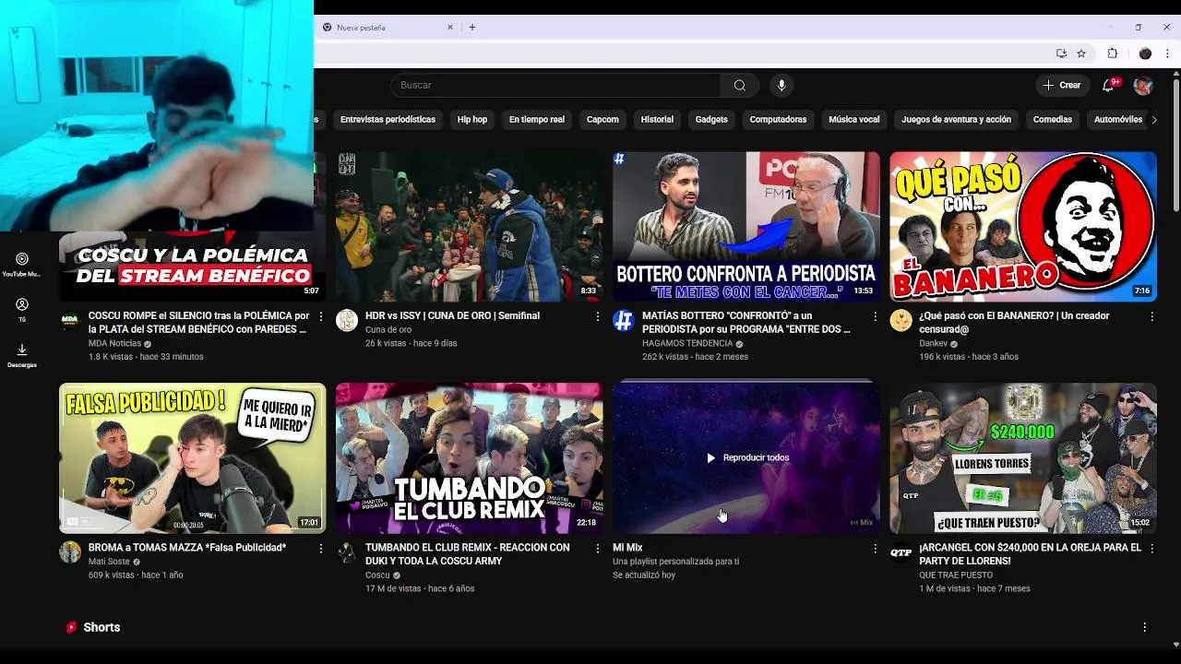The width and height of the screenshot is (1181, 664).
Task: Open YouTube account avatar menu
Action: 1143,85
